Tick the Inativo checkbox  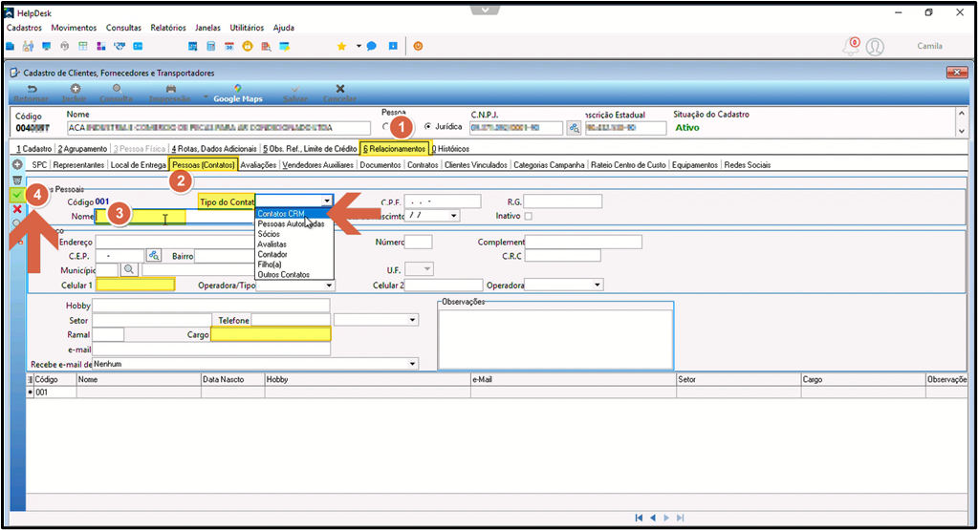[x=529, y=216]
